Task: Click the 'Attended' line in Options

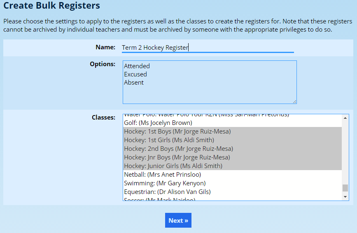Action: point(137,66)
